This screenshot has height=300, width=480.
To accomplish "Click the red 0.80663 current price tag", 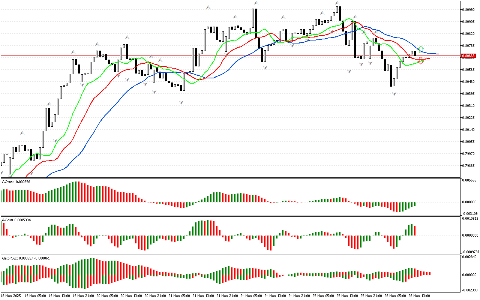I will (469, 55).
